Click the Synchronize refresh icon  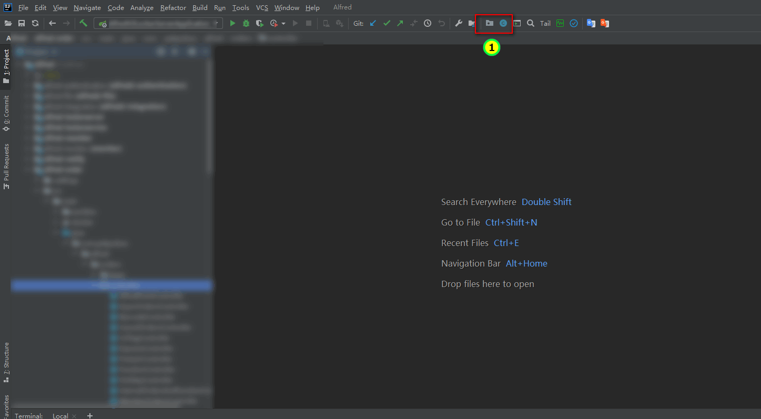35,23
